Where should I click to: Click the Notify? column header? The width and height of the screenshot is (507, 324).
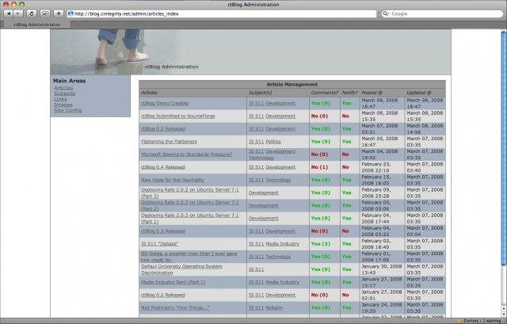point(350,93)
